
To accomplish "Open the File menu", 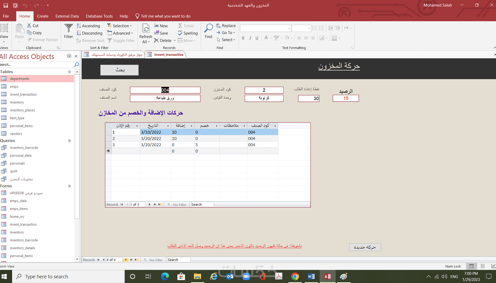I will coord(6,16).
